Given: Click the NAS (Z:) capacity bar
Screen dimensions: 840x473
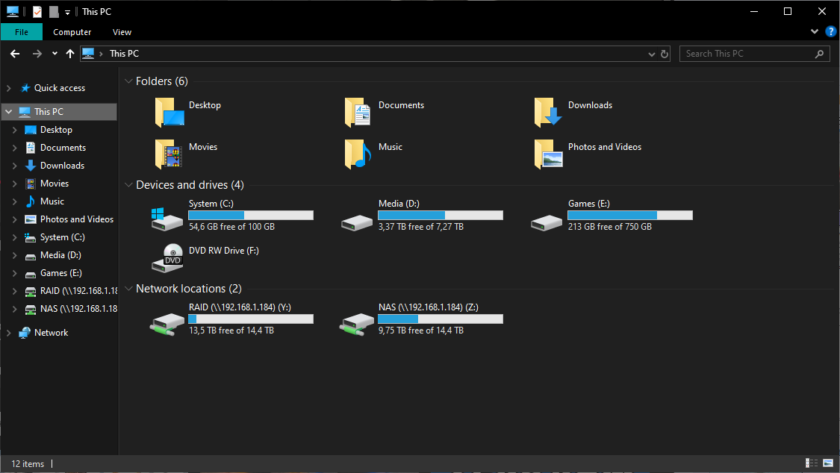Looking at the screenshot, I should (441, 319).
